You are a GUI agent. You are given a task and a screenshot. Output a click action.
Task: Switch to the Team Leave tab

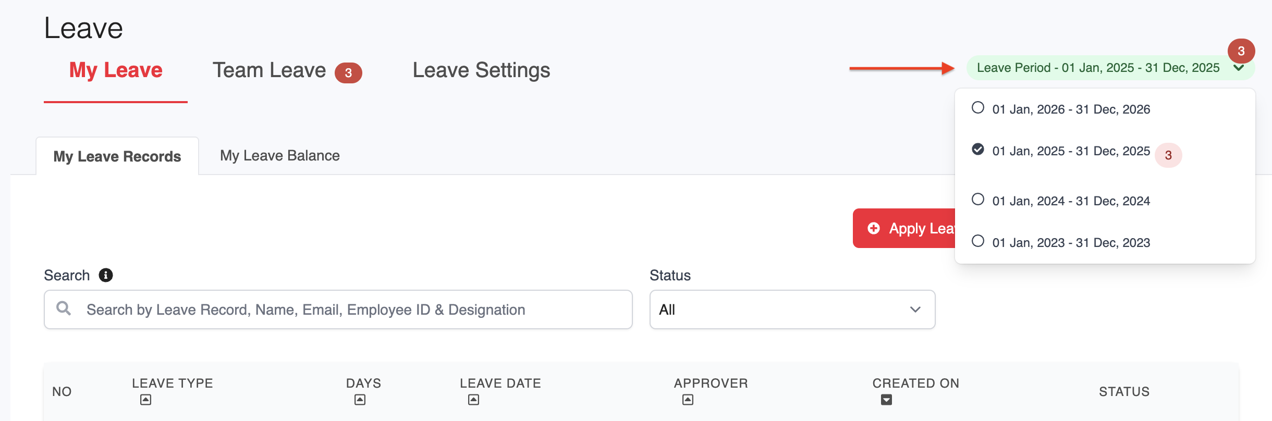[x=269, y=70]
